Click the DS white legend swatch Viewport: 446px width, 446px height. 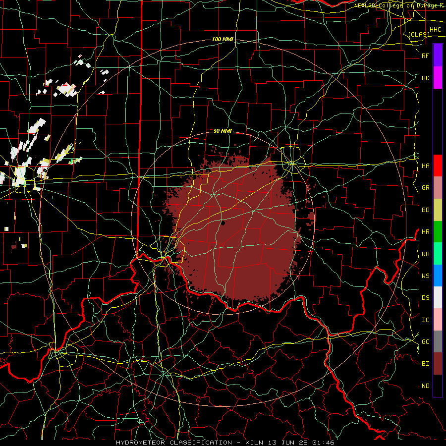[438, 297]
